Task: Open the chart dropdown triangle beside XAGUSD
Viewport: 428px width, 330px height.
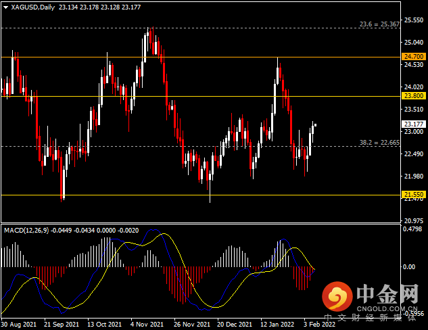Action: click(5, 7)
